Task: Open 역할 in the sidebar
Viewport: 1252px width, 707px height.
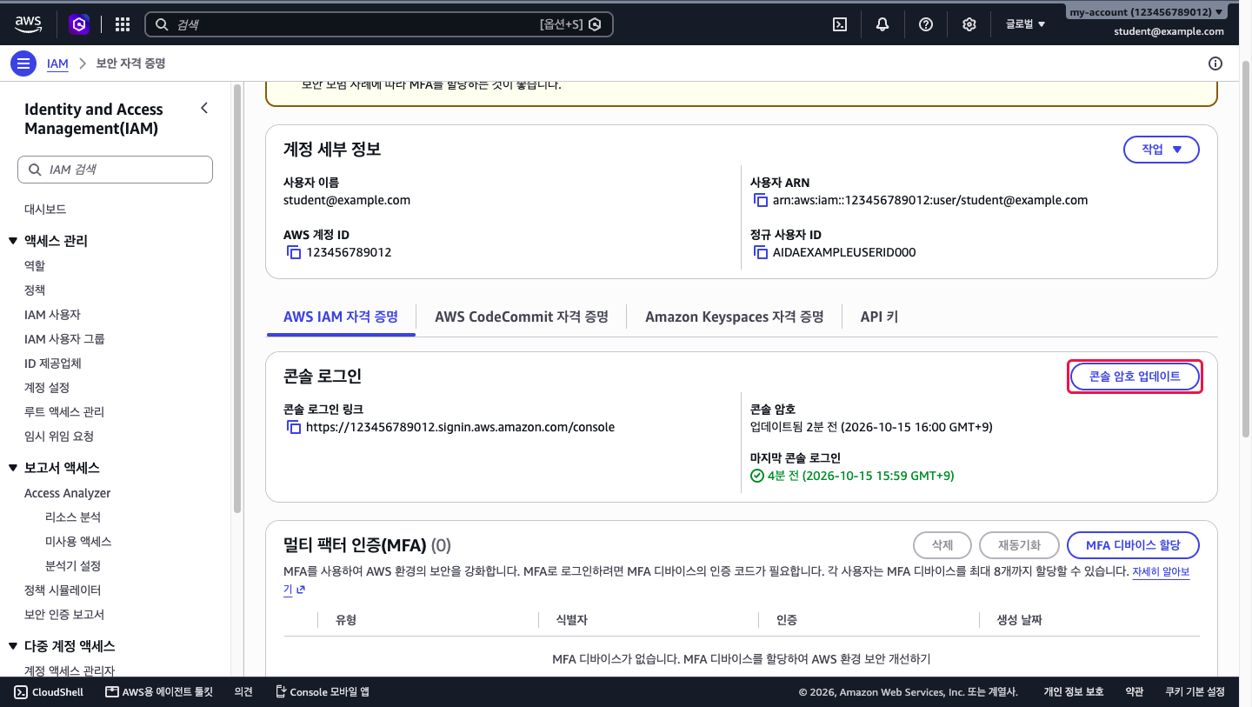Action: pyautogui.click(x=35, y=266)
